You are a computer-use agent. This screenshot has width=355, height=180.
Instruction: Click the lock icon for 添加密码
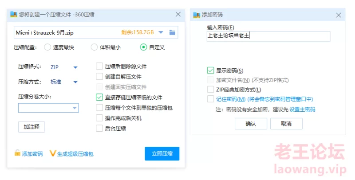coord(17,153)
